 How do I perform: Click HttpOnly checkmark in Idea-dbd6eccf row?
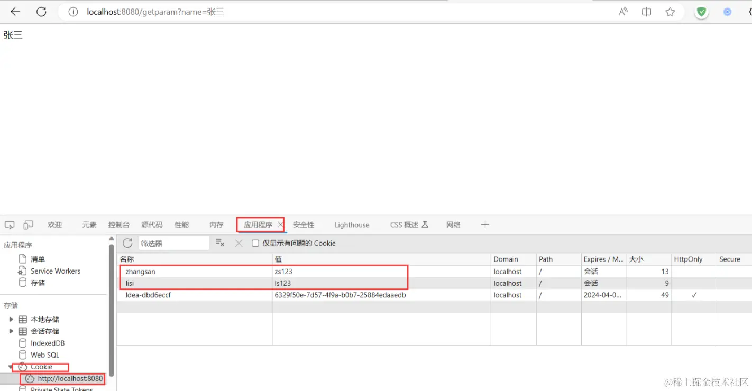click(694, 295)
